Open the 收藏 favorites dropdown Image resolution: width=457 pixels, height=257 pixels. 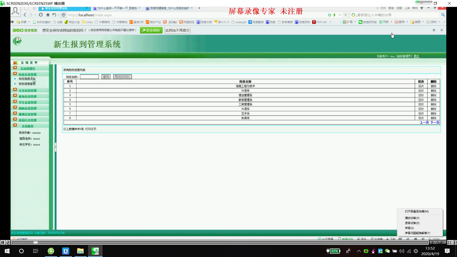(x=23, y=22)
